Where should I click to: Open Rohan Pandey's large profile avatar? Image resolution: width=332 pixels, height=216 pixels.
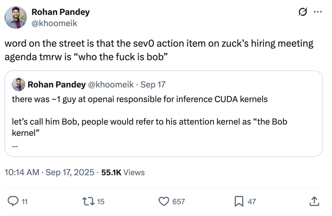pyautogui.click(x=15, y=18)
